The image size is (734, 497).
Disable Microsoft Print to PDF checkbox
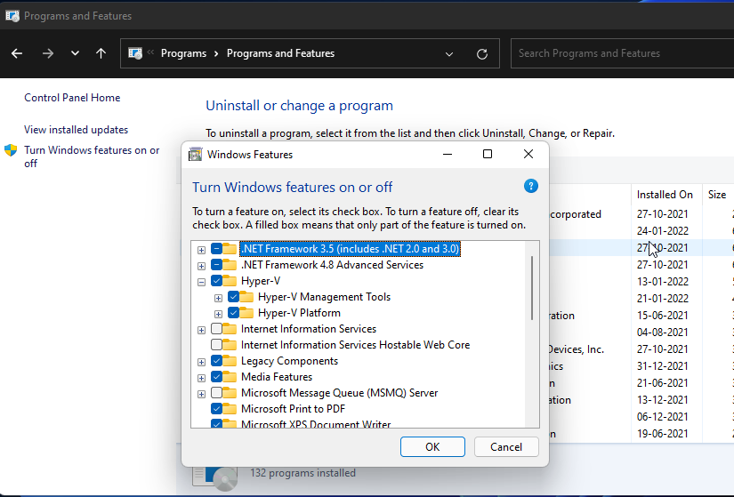[217, 409]
